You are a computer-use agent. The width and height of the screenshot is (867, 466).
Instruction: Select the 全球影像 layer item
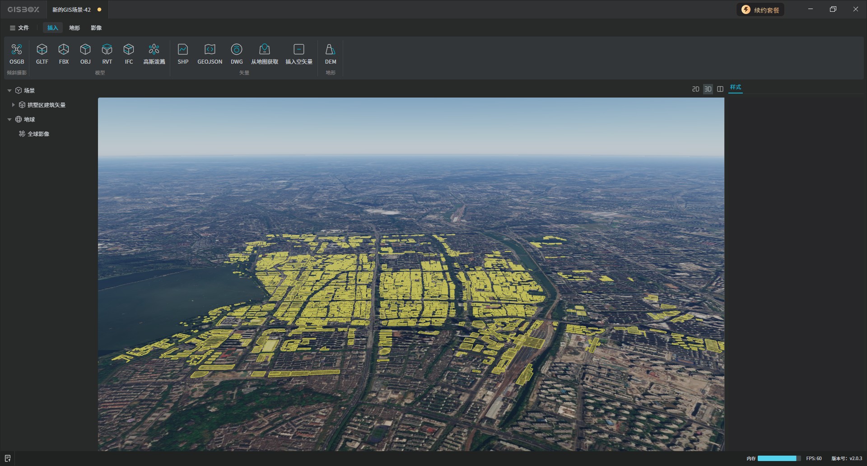point(38,134)
